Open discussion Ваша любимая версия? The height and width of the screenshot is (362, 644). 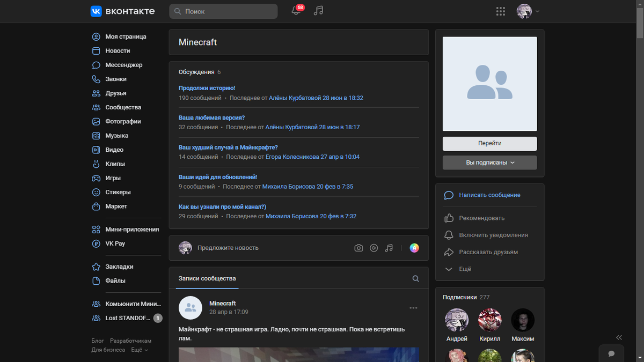pyautogui.click(x=211, y=117)
